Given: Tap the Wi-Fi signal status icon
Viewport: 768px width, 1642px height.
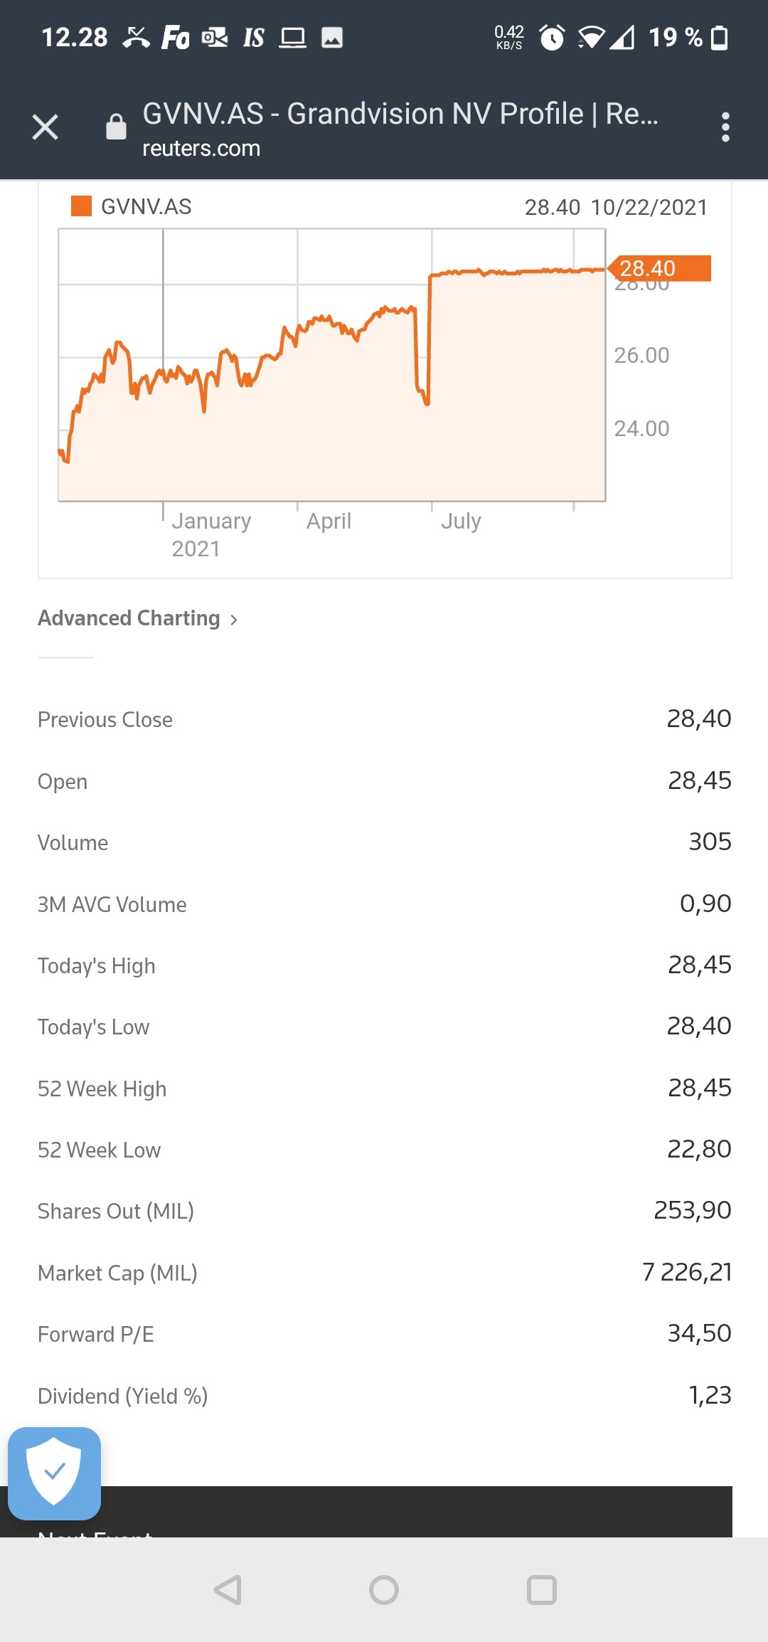Looking at the screenshot, I should [x=591, y=37].
